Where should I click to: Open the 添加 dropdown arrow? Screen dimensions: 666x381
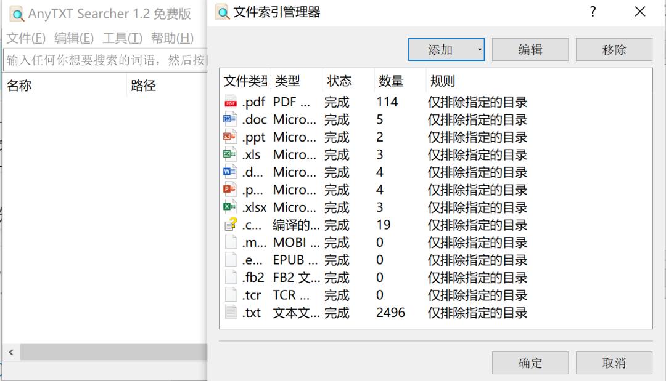coord(480,50)
